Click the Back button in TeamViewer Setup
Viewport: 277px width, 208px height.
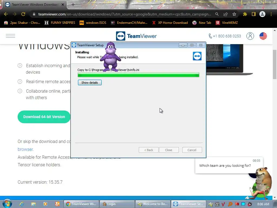149,150
